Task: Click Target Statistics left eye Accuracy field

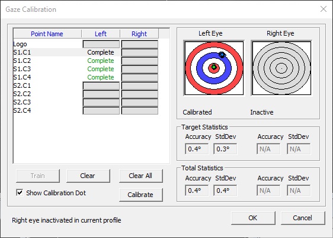Action: [197, 149]
